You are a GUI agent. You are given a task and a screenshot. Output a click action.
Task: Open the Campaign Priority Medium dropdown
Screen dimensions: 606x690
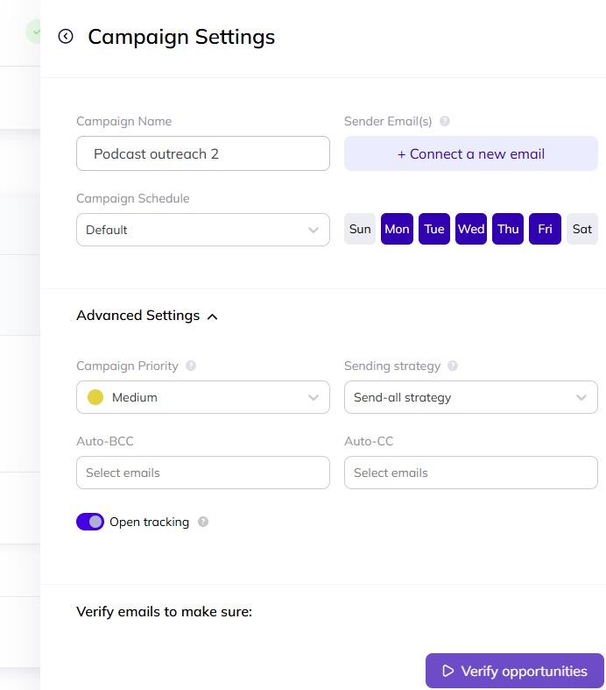(203, 397)
